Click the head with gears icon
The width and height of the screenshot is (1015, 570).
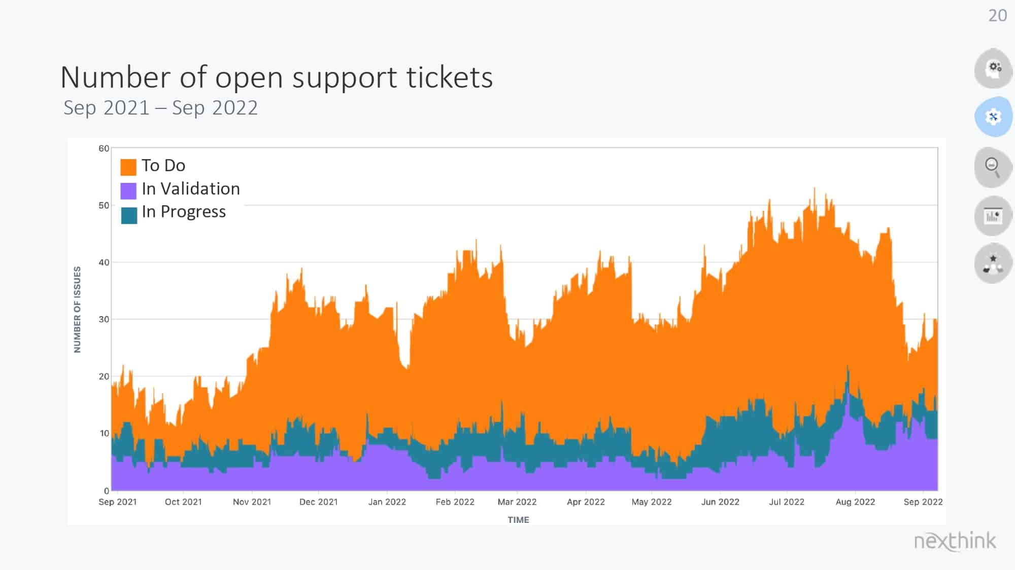(993, 68)
